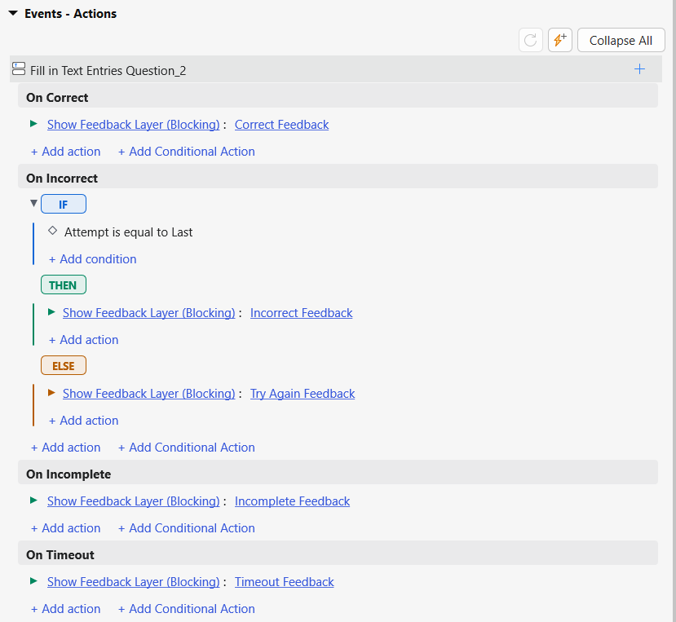Select the 'Fill in Text Entries Question_2' row
The width and height of the screenshot is (676, 622).
(336, 69)
